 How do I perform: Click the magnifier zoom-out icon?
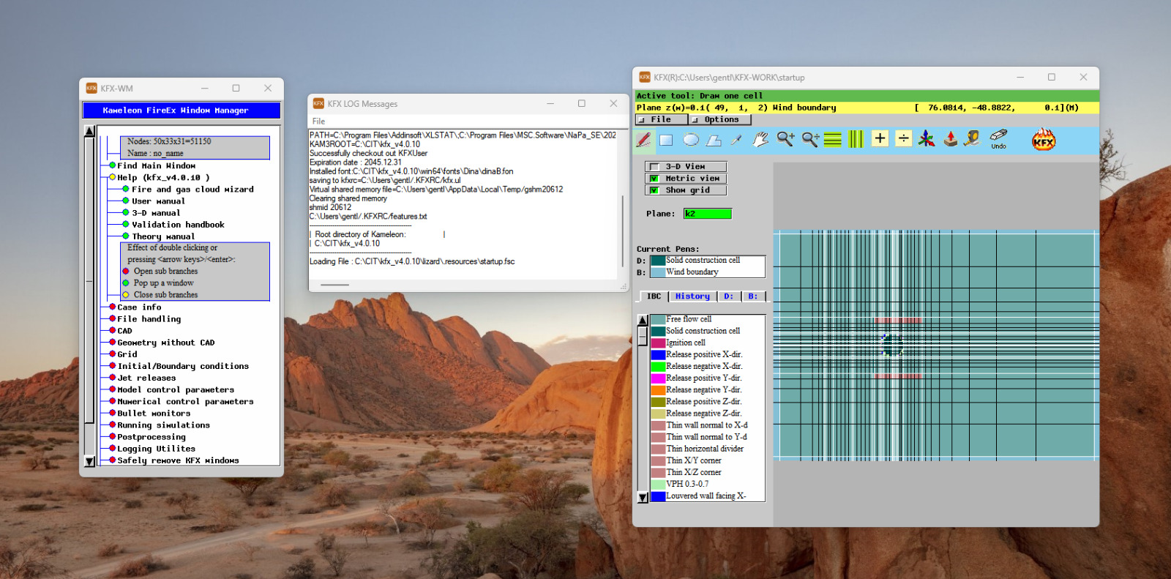tap(810, 139)
